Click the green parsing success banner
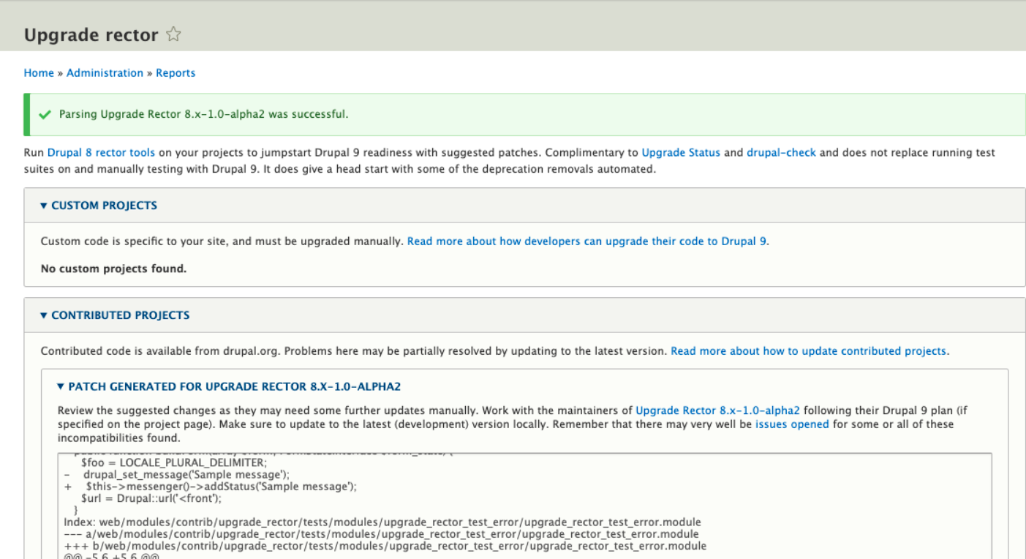The height and width of the screenshot is (559, 1026). click(x=512, y=114)
